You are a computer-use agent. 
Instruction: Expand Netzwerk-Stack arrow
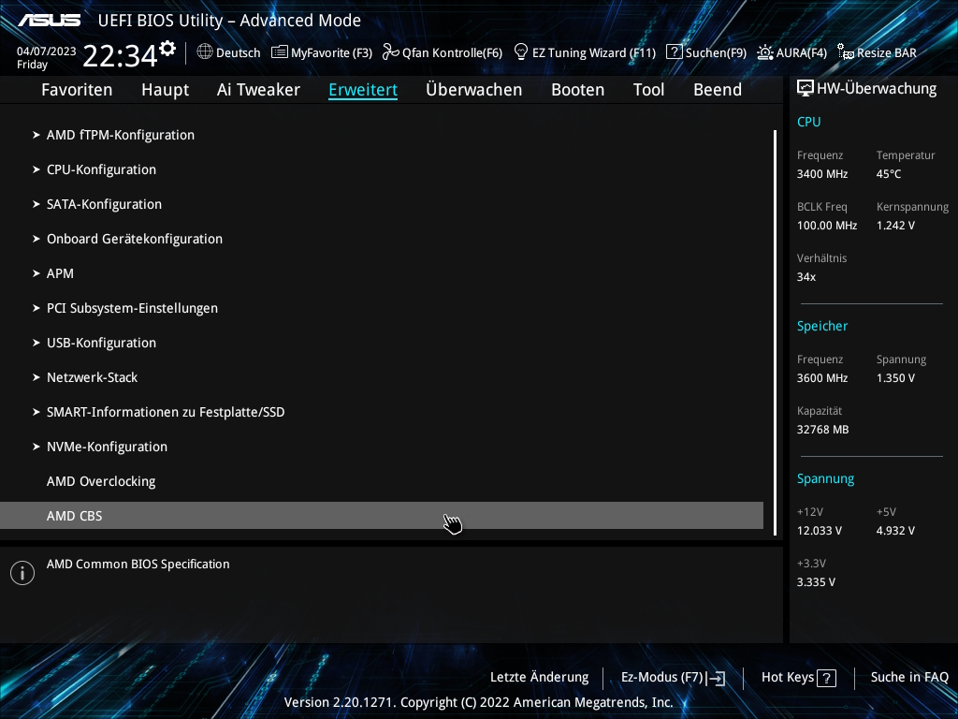36,377
